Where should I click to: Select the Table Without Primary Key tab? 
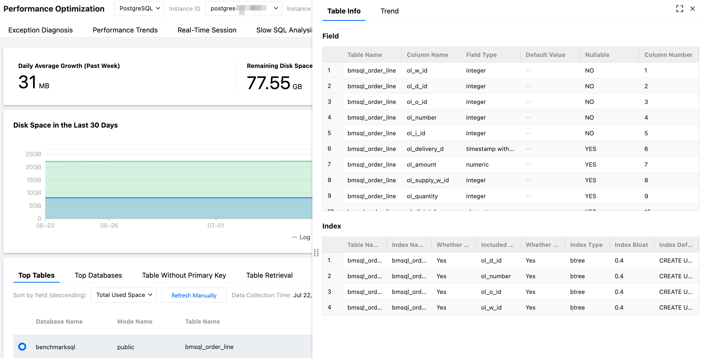point(184,275)
